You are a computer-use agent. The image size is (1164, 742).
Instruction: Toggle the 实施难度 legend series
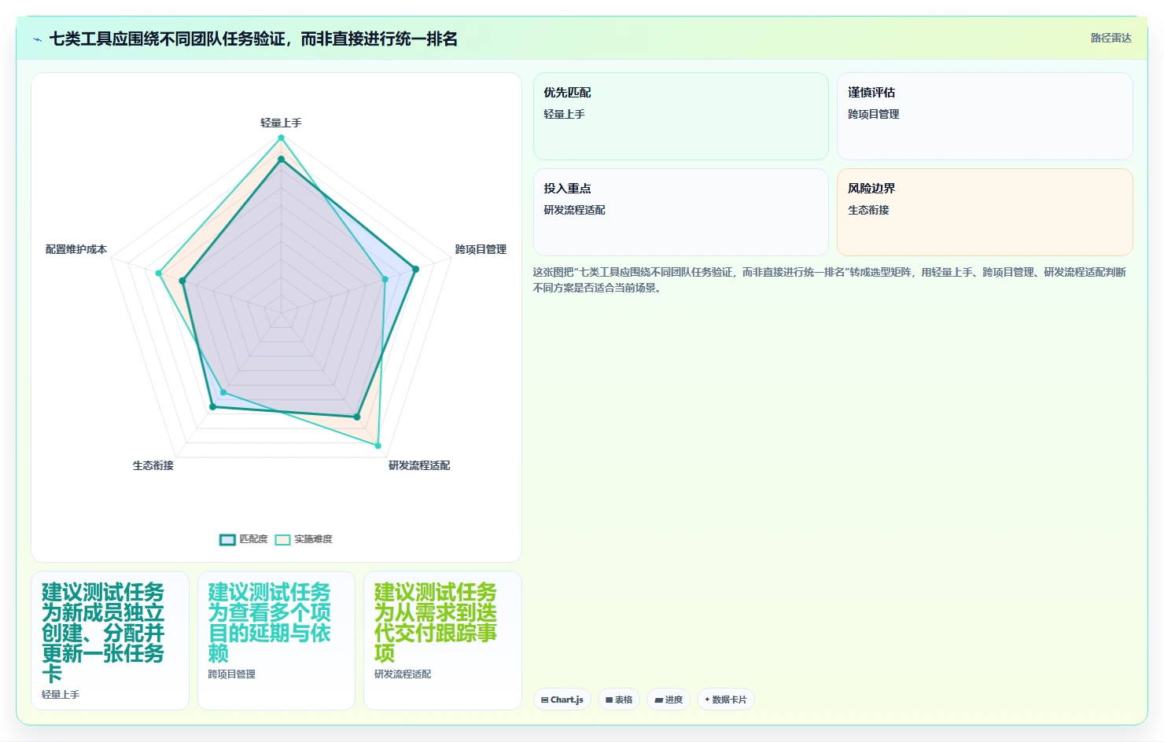pos(304,539)
